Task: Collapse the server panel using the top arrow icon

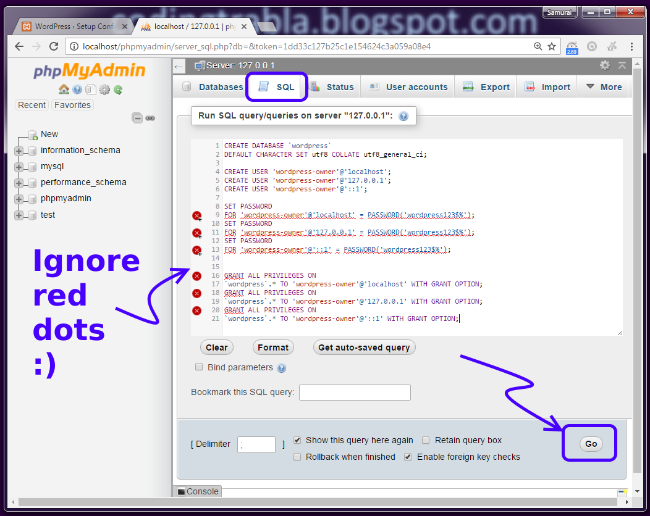Action: [622, 65]
